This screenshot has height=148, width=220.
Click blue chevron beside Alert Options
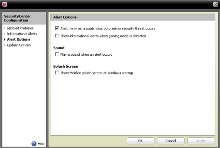click(4, 39)
